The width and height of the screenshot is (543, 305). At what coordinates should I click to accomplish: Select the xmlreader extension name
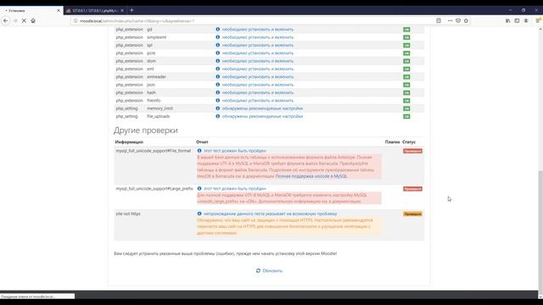pos(156,77)
